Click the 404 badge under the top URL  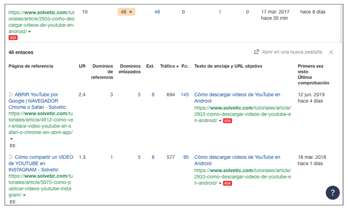[13, 38]
